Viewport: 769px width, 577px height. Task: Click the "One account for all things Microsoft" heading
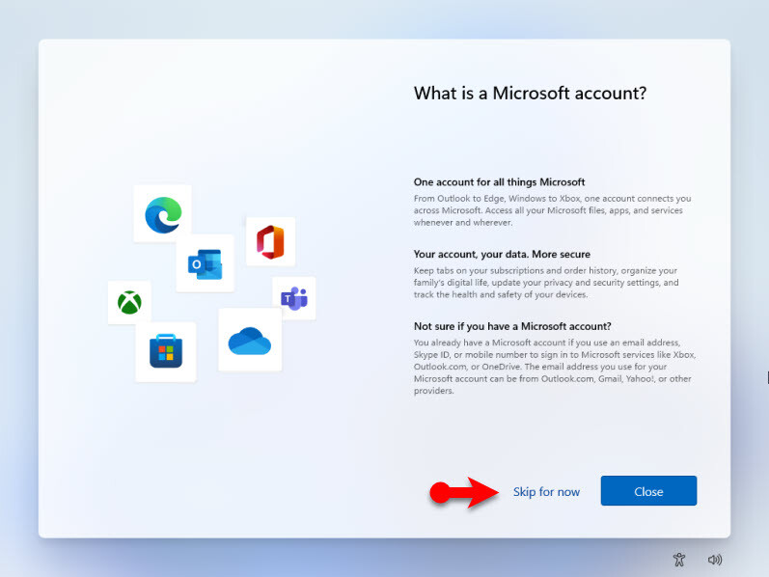point(499,181)
